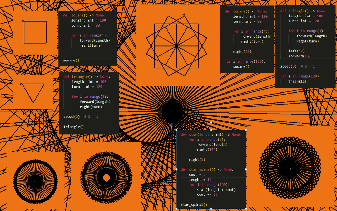
Task: Click the turtle cursor arrow on the inverted triangle
Action: pyautogui.click(x=21, y=84)
